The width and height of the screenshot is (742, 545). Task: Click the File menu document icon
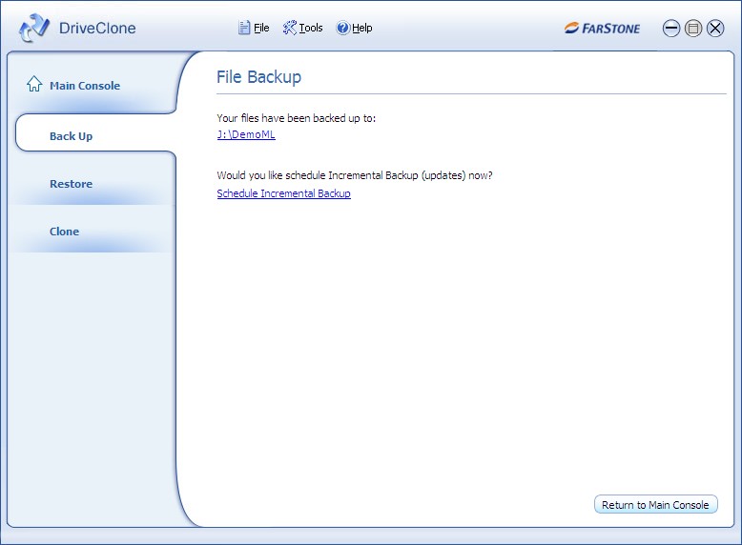coord(244,29)
